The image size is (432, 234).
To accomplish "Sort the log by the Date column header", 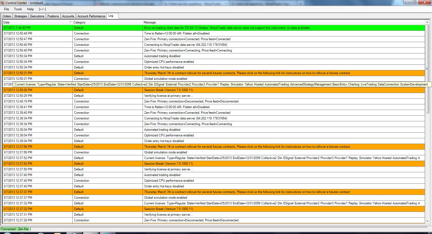I will point(37,22).
